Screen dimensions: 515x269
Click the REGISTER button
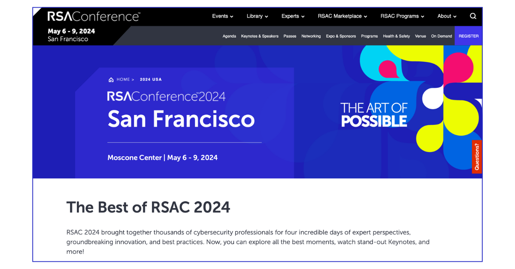(468, 36)
